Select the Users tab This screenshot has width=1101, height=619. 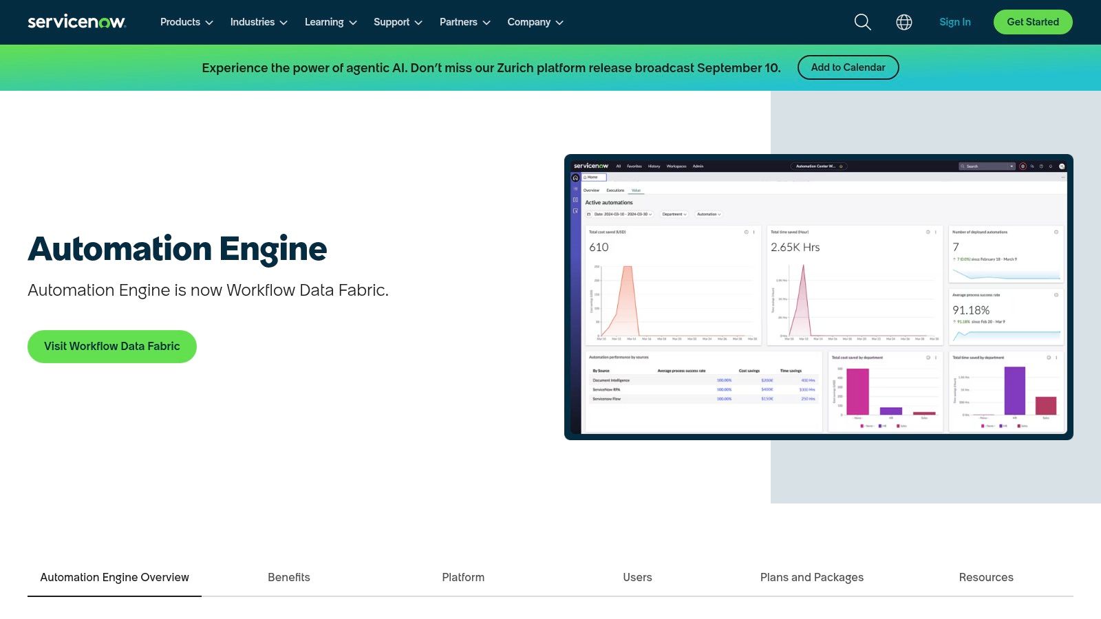point(637,578)
